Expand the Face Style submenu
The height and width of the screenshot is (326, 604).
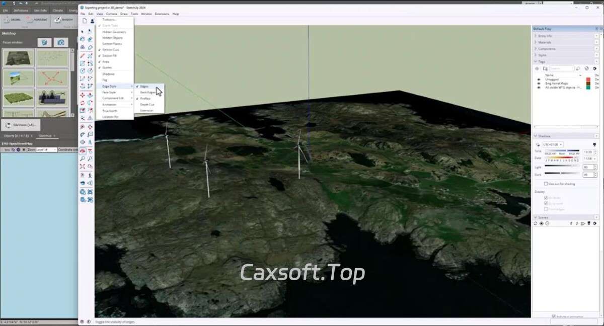coord(109,93)
